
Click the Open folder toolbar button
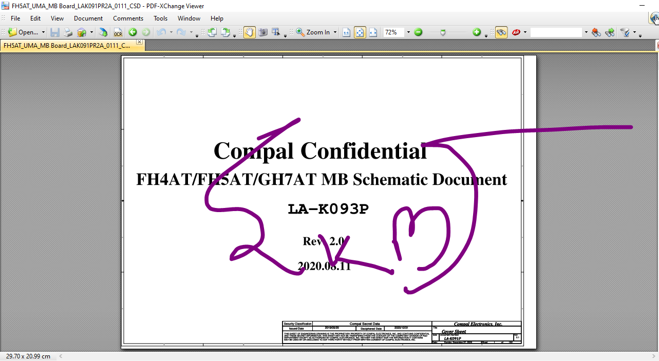click(x=23, y=32)
